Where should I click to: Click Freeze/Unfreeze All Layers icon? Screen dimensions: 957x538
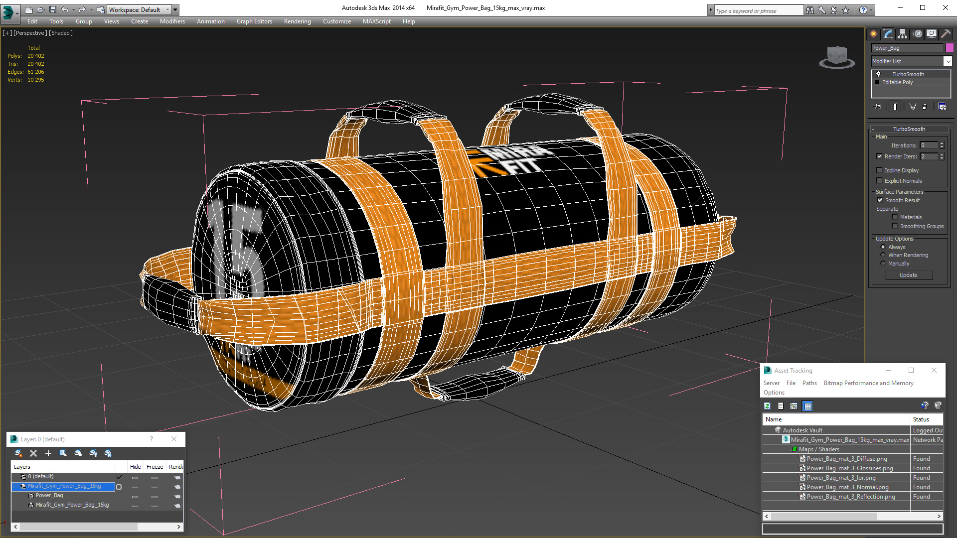(108, 453)
